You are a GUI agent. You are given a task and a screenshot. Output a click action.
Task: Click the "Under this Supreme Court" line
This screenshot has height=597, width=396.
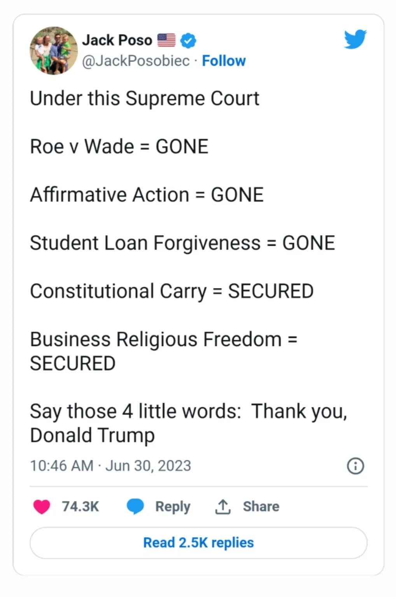coord(144,98)
